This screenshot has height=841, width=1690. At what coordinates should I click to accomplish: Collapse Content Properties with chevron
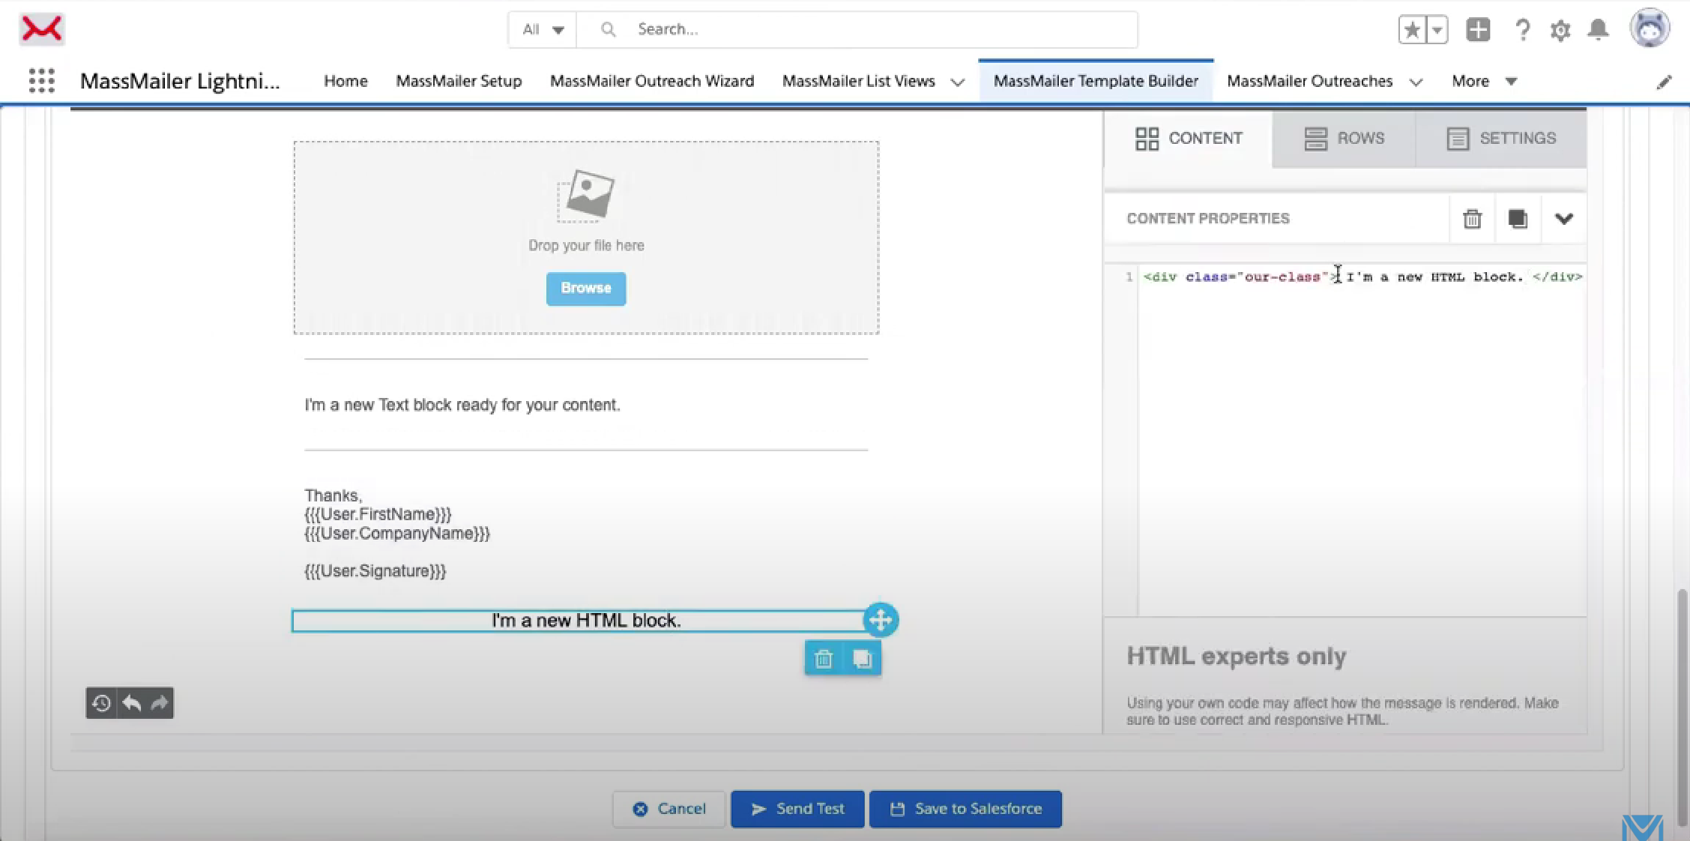[x=1563, y=219]
